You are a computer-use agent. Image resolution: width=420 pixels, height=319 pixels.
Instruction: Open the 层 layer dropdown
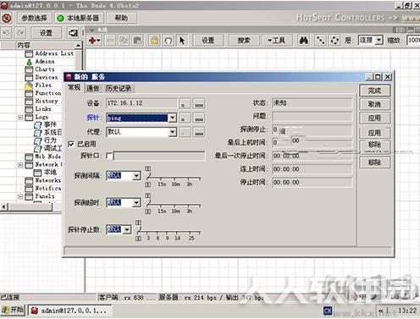(x=379, y=41)
